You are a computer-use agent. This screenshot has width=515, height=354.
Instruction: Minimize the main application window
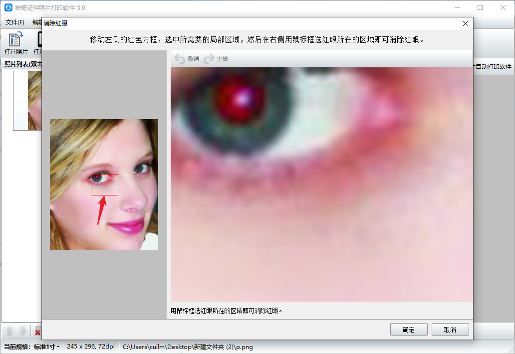click(x=457, y=7)
